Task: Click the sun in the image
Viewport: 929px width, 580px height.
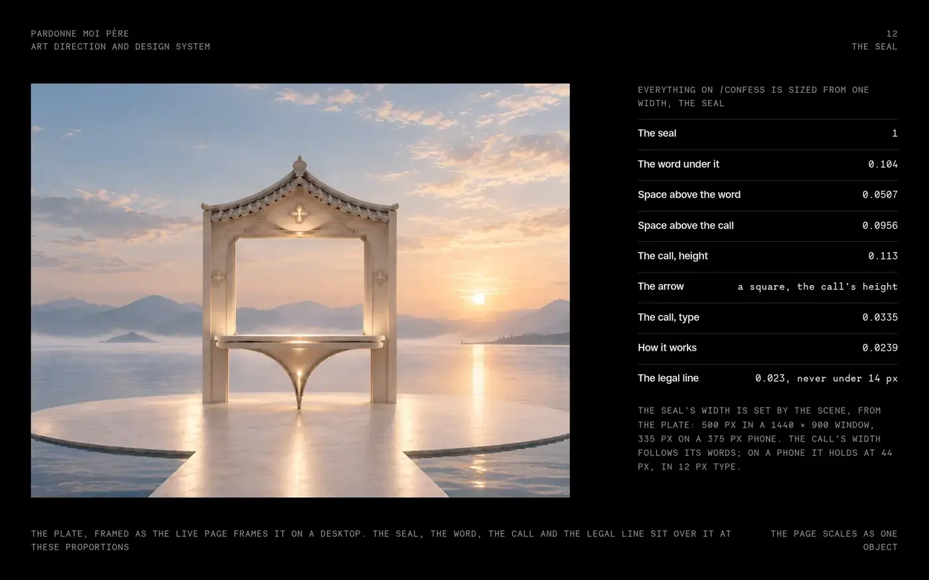Action: 478,299
